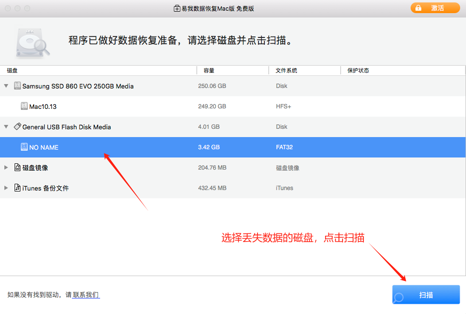Click the lock icon on 激活 button
This screenshot has height=314, width=466.
pos(418,8)
